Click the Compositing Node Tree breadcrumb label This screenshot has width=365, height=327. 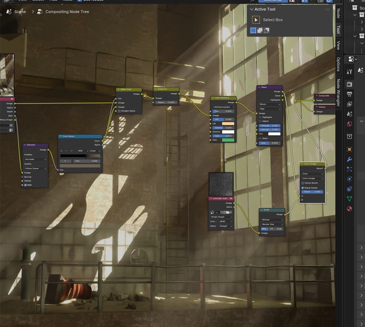pyautogui.click(x=67, y=12)
